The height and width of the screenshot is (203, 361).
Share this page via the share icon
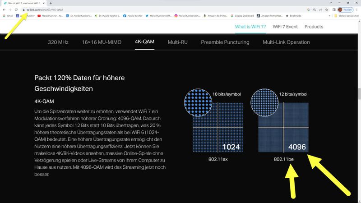(320, 9)
